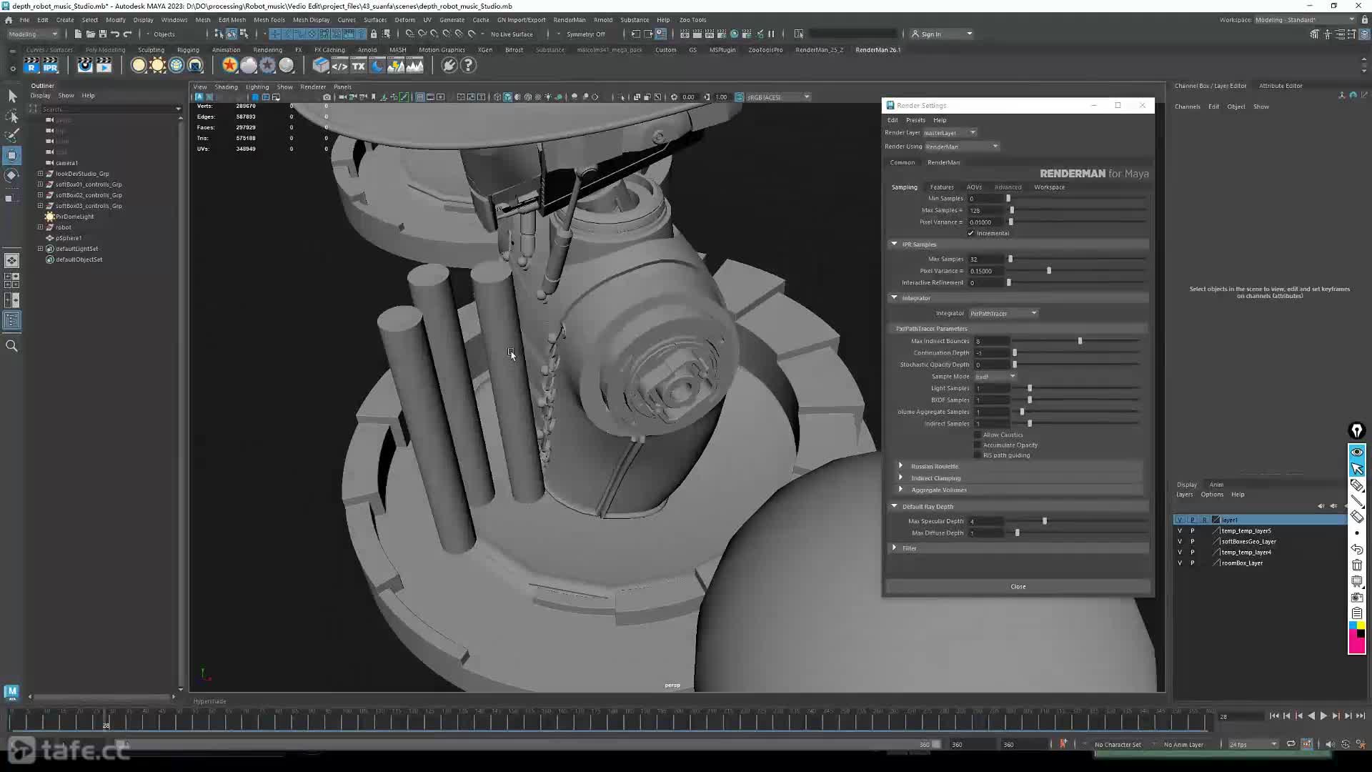Open the Render Using RenderMan dropdown

pos(961,147)
